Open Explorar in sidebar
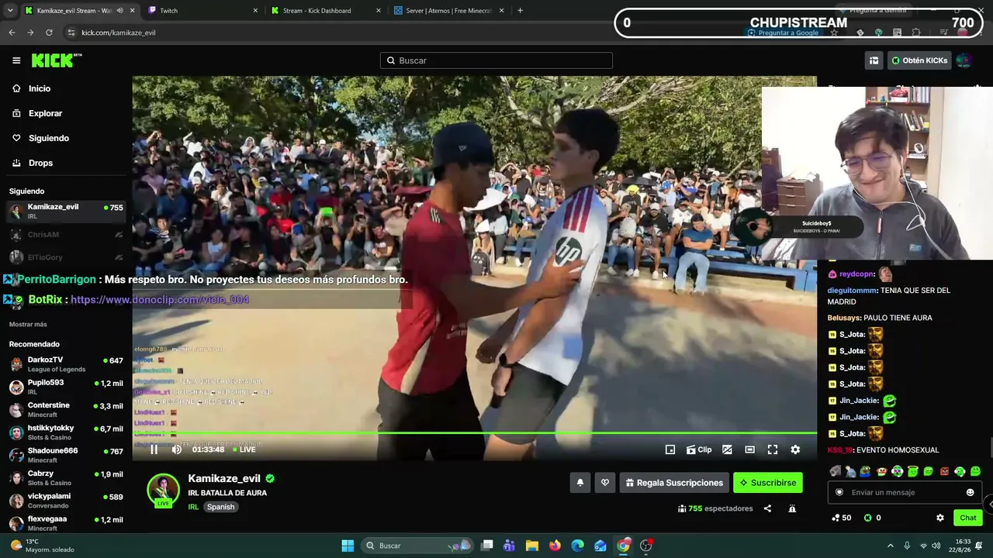The image size is (993, 558). pyautogui.click(x=45, y=113)
